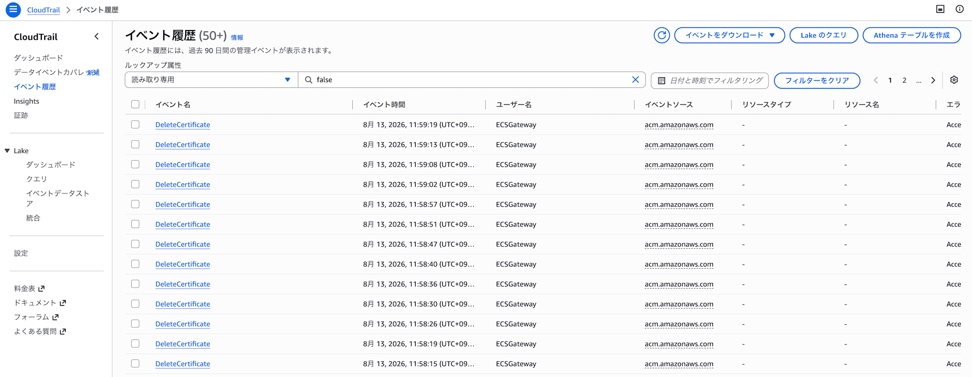The width and height of the screenshot is (972, 377).
Task: Open the info panel icon at top right
Action: click(x=959, y=9)
